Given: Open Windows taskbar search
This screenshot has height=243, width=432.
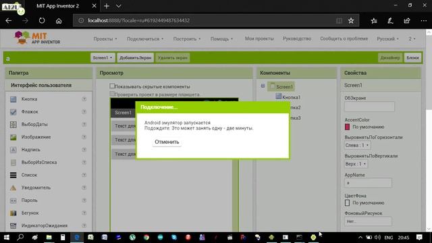Looking at the screenshot, I should coord(20,237).
